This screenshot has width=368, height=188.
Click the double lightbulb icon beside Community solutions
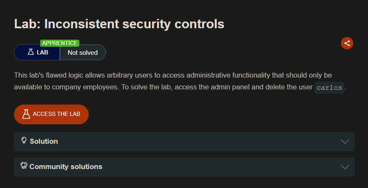pyautogui.click(x=24, y=166)
